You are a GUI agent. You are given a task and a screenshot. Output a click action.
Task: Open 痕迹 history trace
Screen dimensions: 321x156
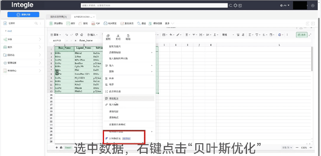(x=142, y=23)
